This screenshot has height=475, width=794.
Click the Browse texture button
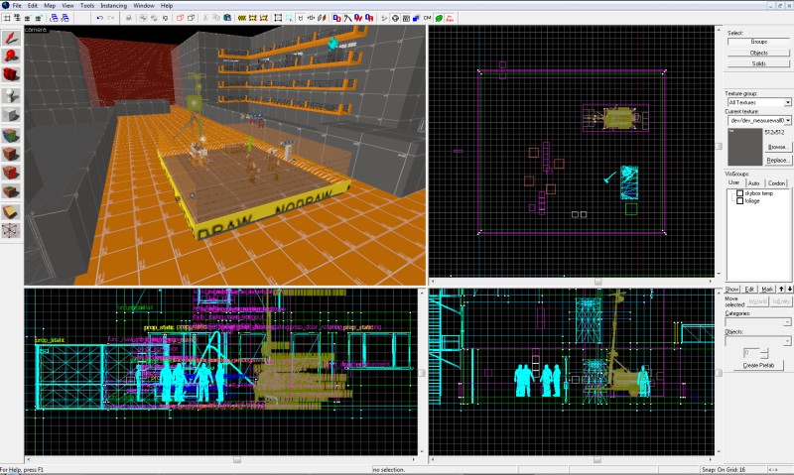(x=777, y=147)
